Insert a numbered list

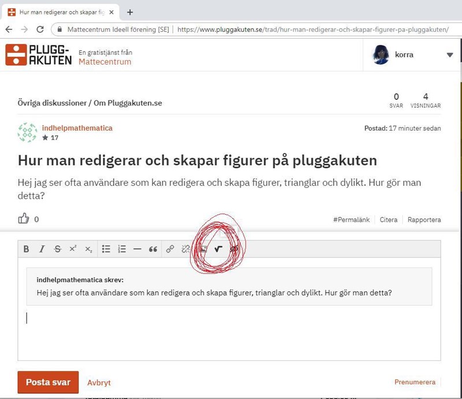click(122, 249)
